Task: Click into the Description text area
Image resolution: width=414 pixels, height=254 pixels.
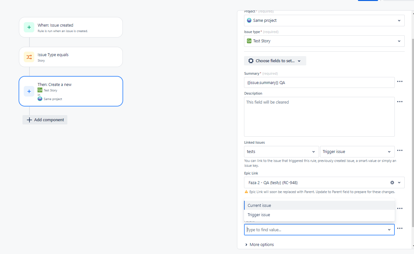Action: (x=319, y=117)
